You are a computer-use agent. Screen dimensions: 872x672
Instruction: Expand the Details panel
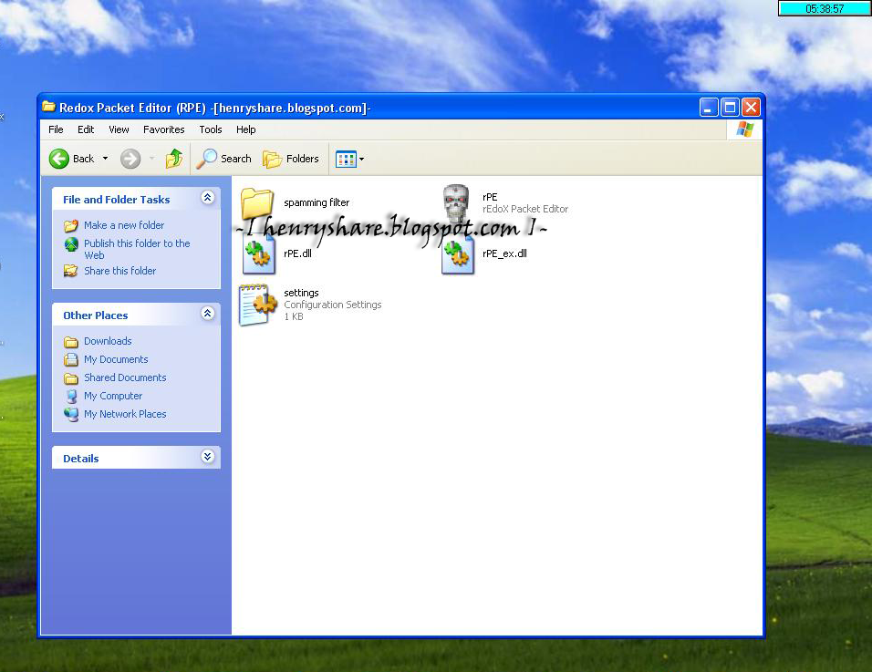pos(208,457)
